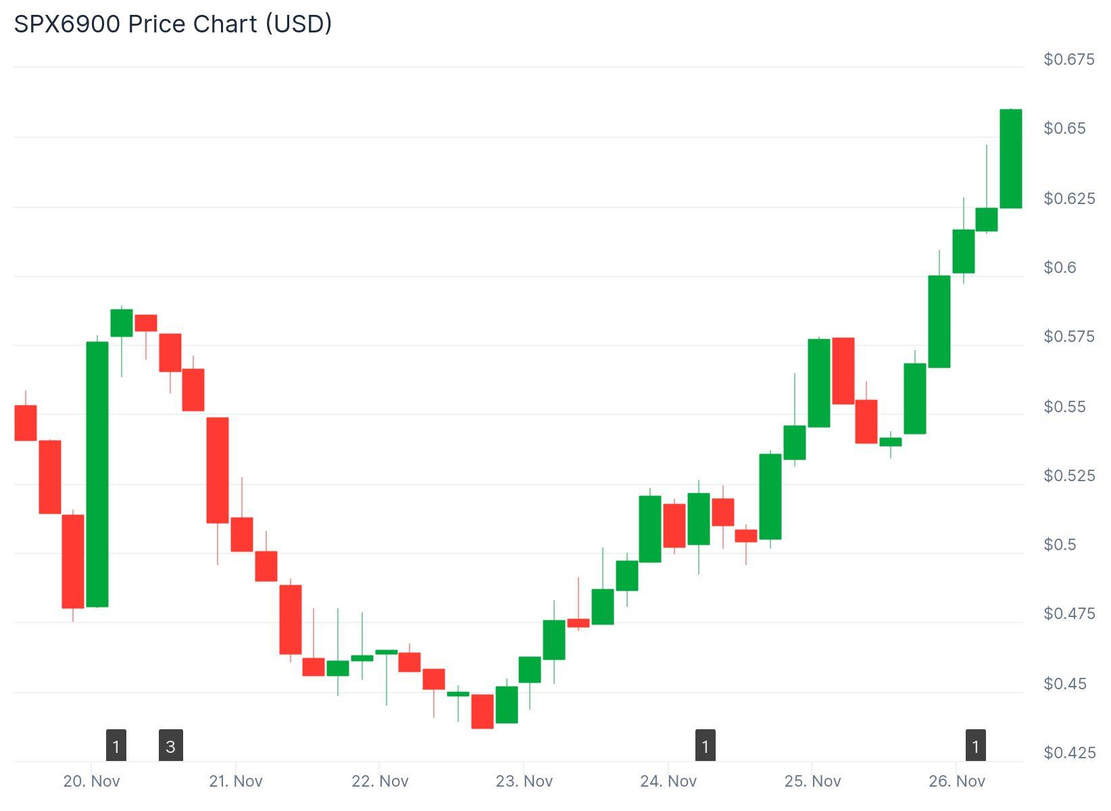Screen dimensions: 1111x811
Task: Click the tall green candle at 20. Nov
Action: pos(97,474)
